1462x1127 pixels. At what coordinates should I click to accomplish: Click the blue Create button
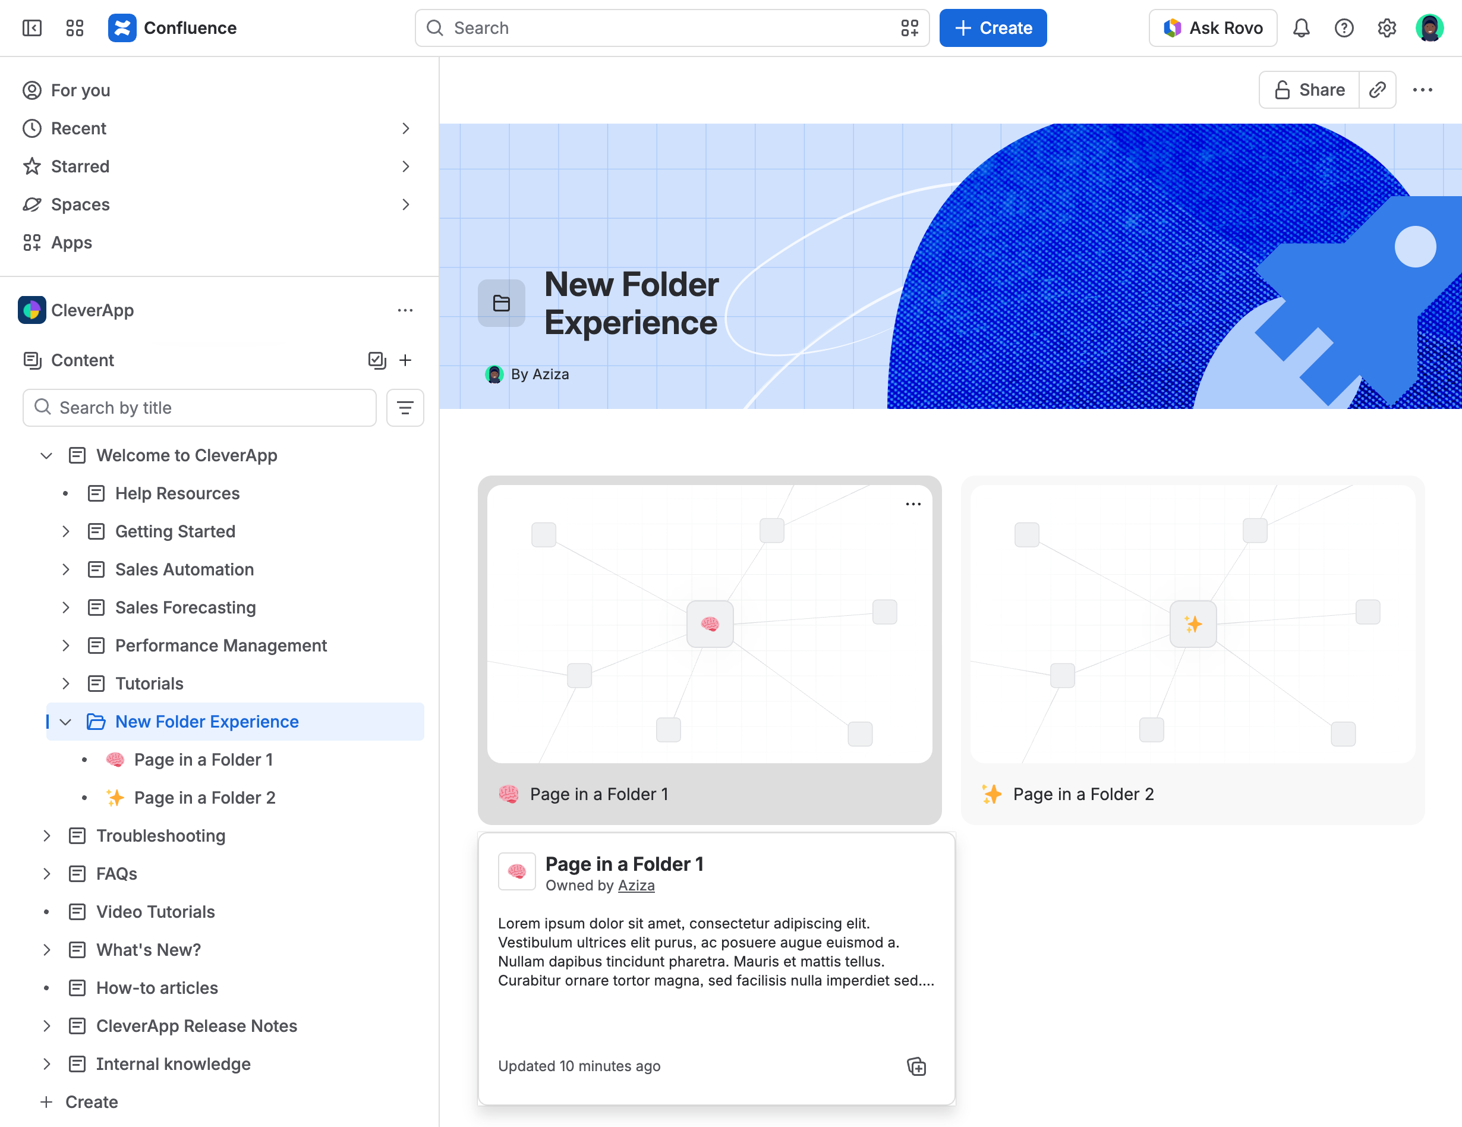(992, 28)
